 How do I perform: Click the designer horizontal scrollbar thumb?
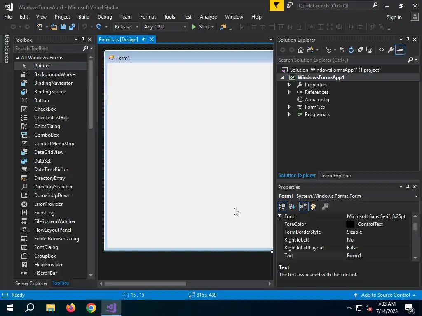tap(145, 284)
